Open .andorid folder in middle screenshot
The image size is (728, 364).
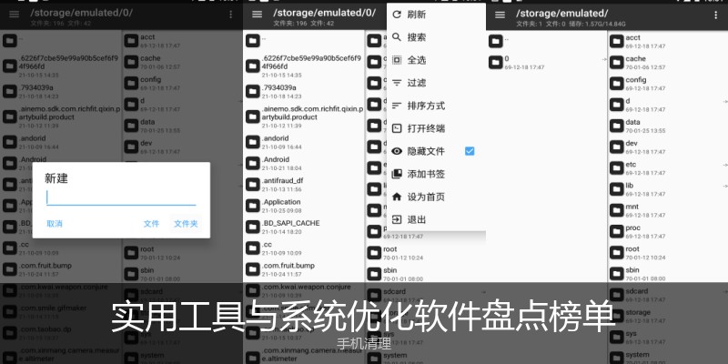304,142
